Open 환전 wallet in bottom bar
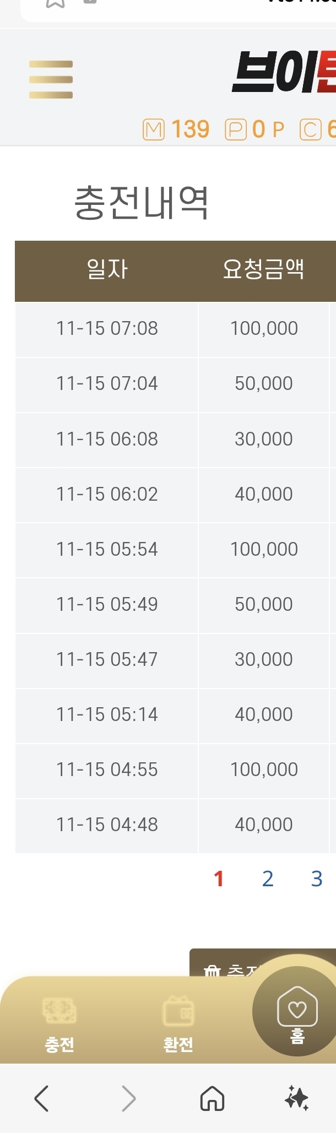336x1133 pixels. tap(178, 1024)
